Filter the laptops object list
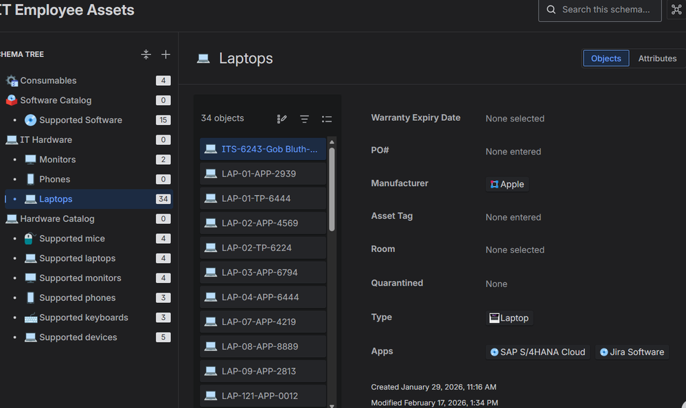 point(304,118)
